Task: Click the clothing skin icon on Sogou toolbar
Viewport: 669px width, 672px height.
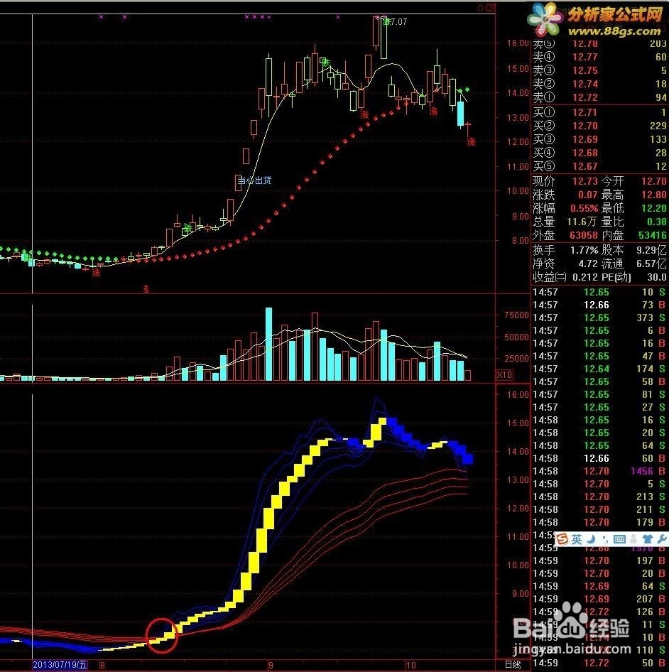Action: tap(647, 539)
